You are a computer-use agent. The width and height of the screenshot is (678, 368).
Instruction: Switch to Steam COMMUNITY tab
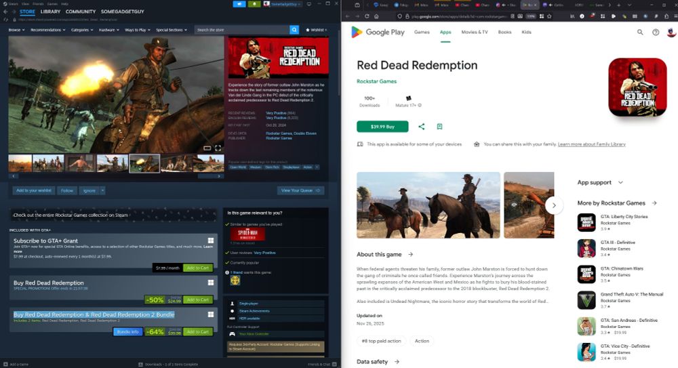point(81,12)
